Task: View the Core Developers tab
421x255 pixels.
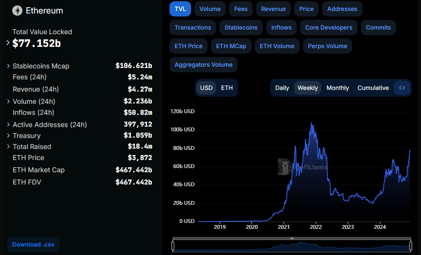Action: coord(328,27)
